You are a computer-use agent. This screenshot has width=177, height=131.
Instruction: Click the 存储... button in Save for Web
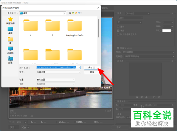[120, 127]
